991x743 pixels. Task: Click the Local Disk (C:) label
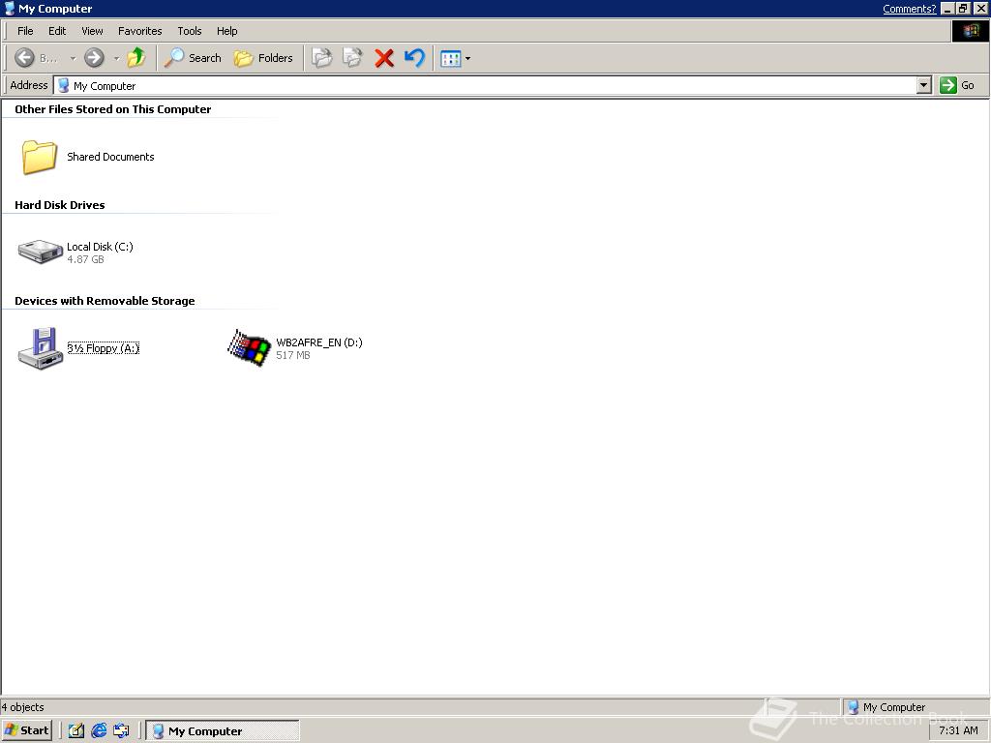tap(100, 247)
